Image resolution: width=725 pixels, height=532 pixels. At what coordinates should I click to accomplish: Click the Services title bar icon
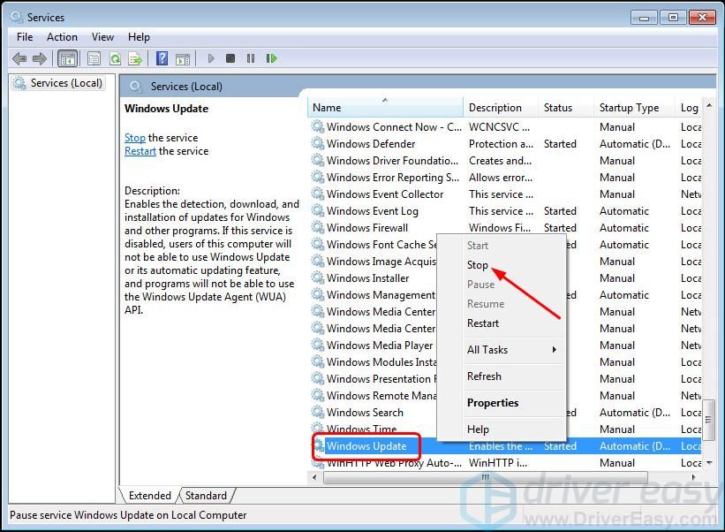click(17, 17)
